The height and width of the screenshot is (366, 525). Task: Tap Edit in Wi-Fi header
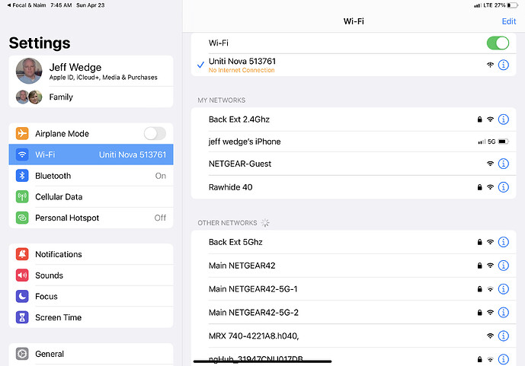508,21
